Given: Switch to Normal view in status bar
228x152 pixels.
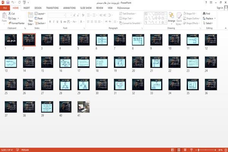Looking at the screenshot, I should tap(173, 150).
